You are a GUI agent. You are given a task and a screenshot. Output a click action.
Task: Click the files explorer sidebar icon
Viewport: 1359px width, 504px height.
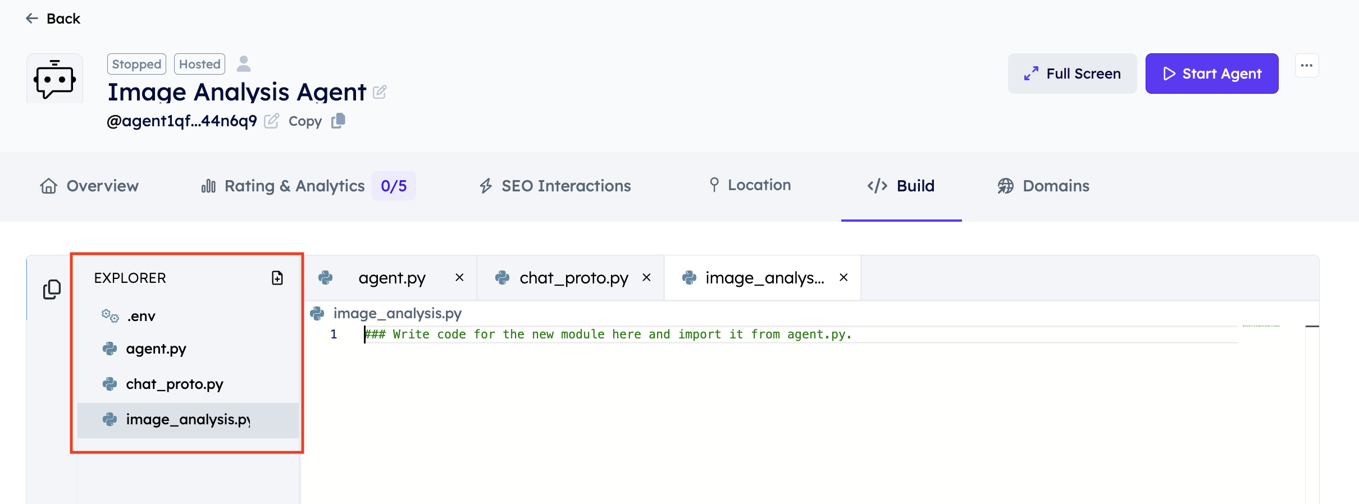click(52, 289)
